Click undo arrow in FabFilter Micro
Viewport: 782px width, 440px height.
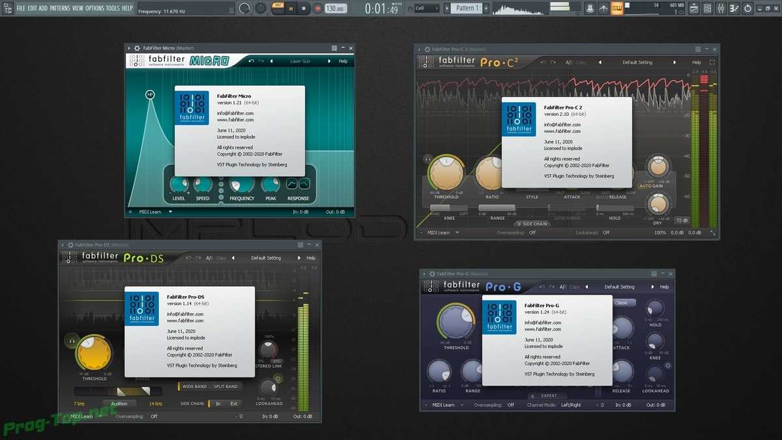click(x=251, y=61)
